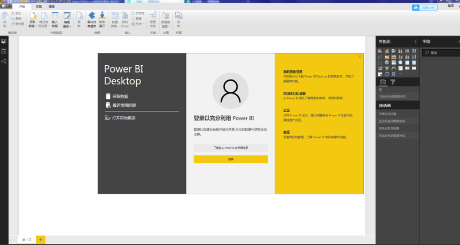
Task: Select the treemap visual
Action: tap(394, 62)
